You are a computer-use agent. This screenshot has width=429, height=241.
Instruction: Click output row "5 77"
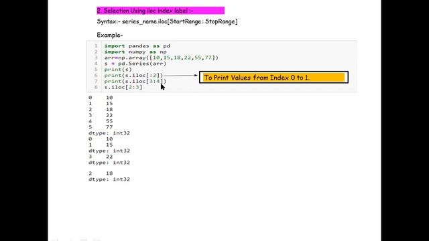coord(101,127)
